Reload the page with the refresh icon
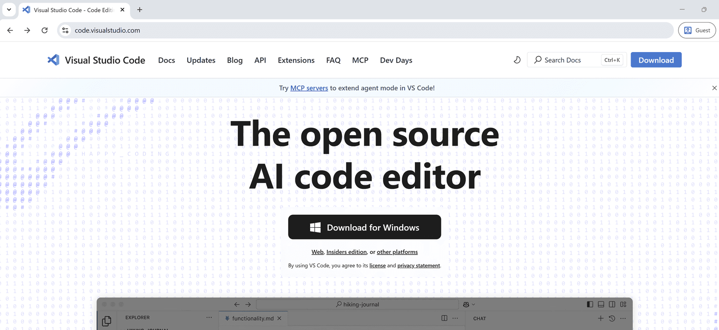Viewport: 719px width, 330px height. [44, 30]
